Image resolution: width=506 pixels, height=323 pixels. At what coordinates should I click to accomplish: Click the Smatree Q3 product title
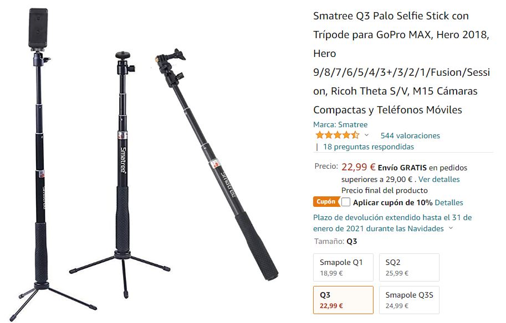[402, 63]
